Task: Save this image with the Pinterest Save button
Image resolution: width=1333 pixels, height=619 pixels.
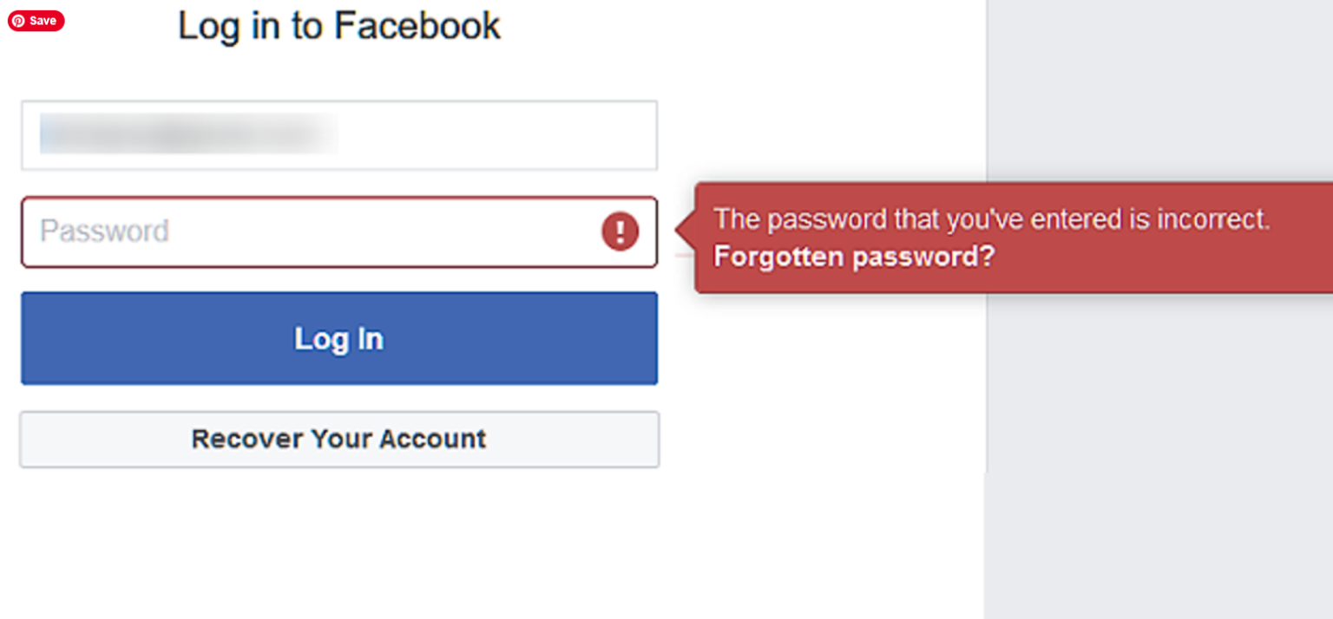Action: tap(36, 21)
